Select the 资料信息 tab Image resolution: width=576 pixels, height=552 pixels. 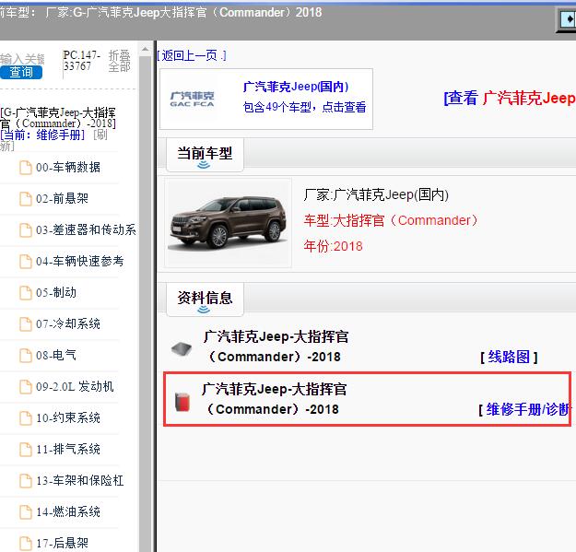(205, 299)
